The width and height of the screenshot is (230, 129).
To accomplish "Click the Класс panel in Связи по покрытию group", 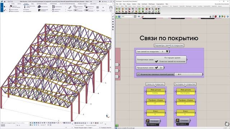I will coord(156,113).
